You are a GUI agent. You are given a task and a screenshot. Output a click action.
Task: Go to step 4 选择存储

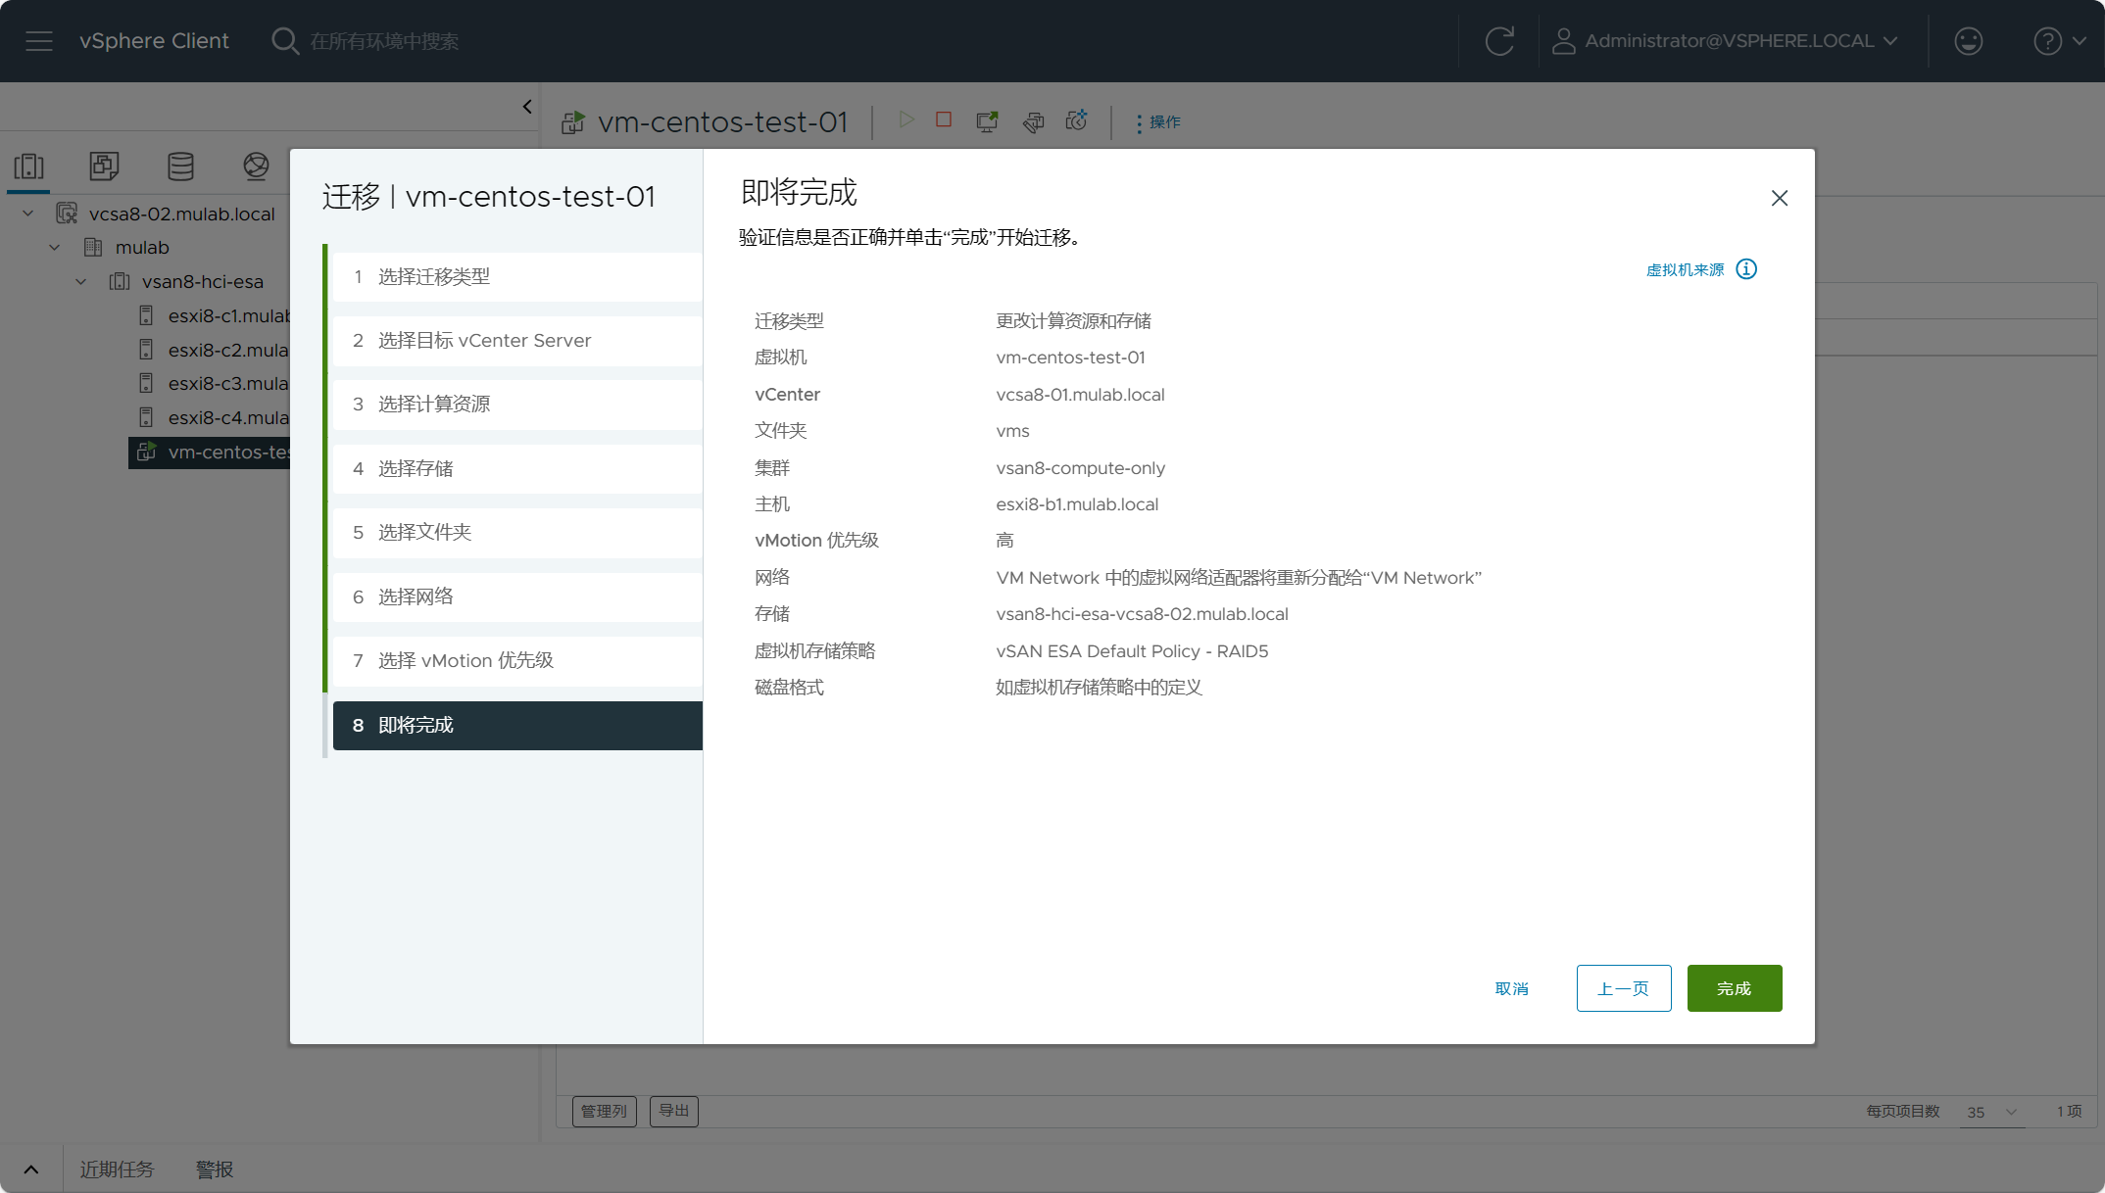click(x=517, y=469)
